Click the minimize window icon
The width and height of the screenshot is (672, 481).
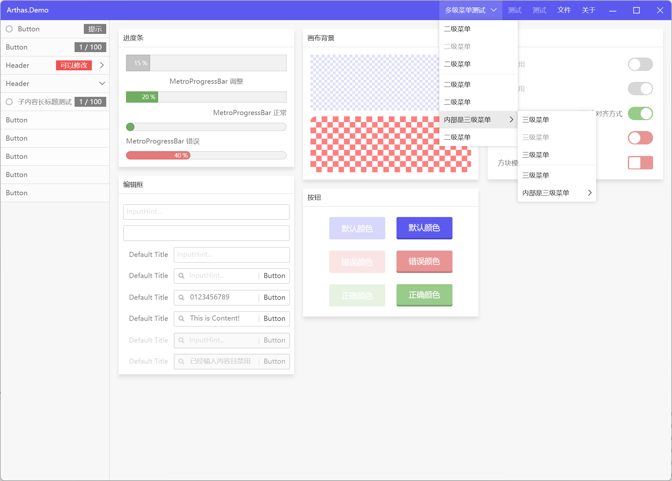click(x=612, y=10)
